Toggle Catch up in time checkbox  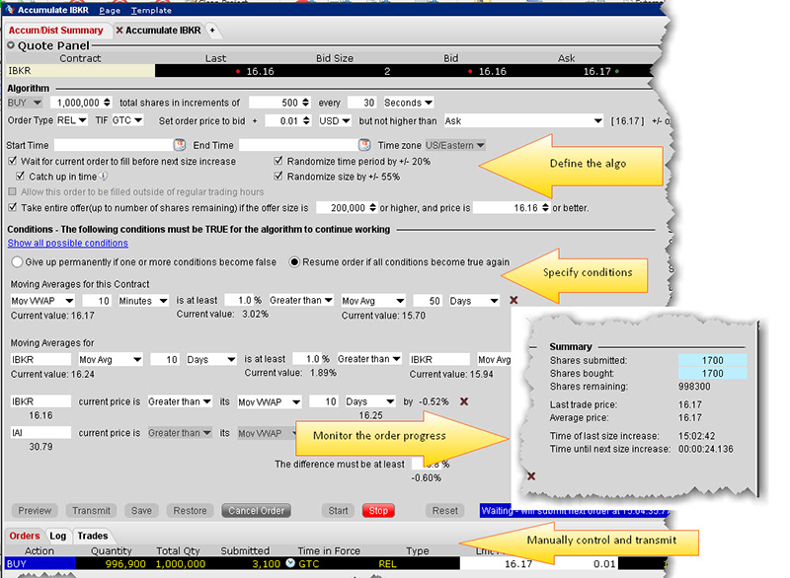tap(20, 177)
